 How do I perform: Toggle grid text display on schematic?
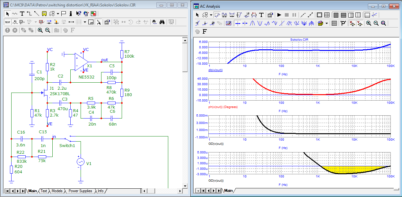(7, 22)
